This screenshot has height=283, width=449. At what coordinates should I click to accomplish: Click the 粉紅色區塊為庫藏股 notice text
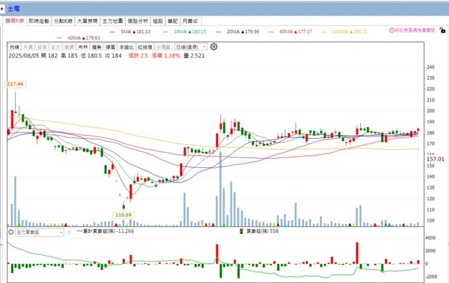414,30
